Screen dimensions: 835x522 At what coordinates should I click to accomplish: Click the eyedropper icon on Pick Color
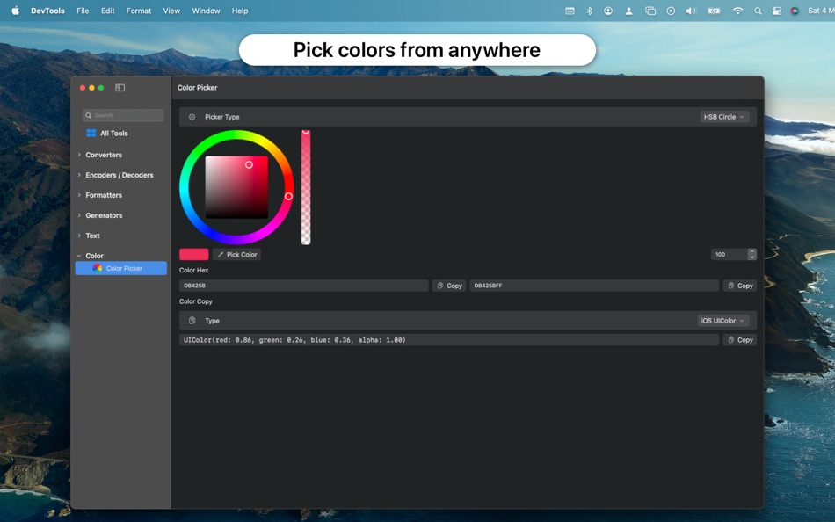tap(221, 255)
